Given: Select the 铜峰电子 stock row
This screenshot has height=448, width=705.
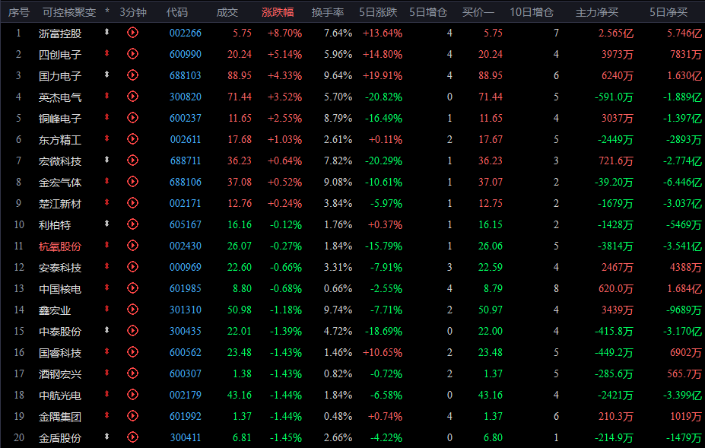Looking at the screenshot, I should tap(353, 119).
